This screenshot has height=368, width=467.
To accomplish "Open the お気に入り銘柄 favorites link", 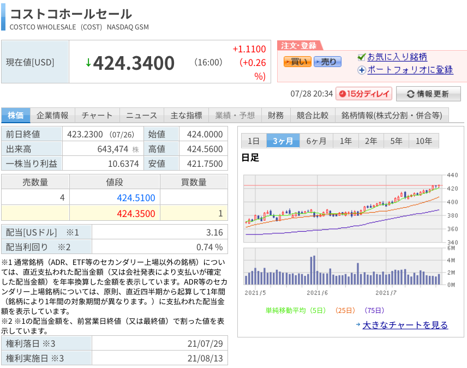I will (397, 57).
